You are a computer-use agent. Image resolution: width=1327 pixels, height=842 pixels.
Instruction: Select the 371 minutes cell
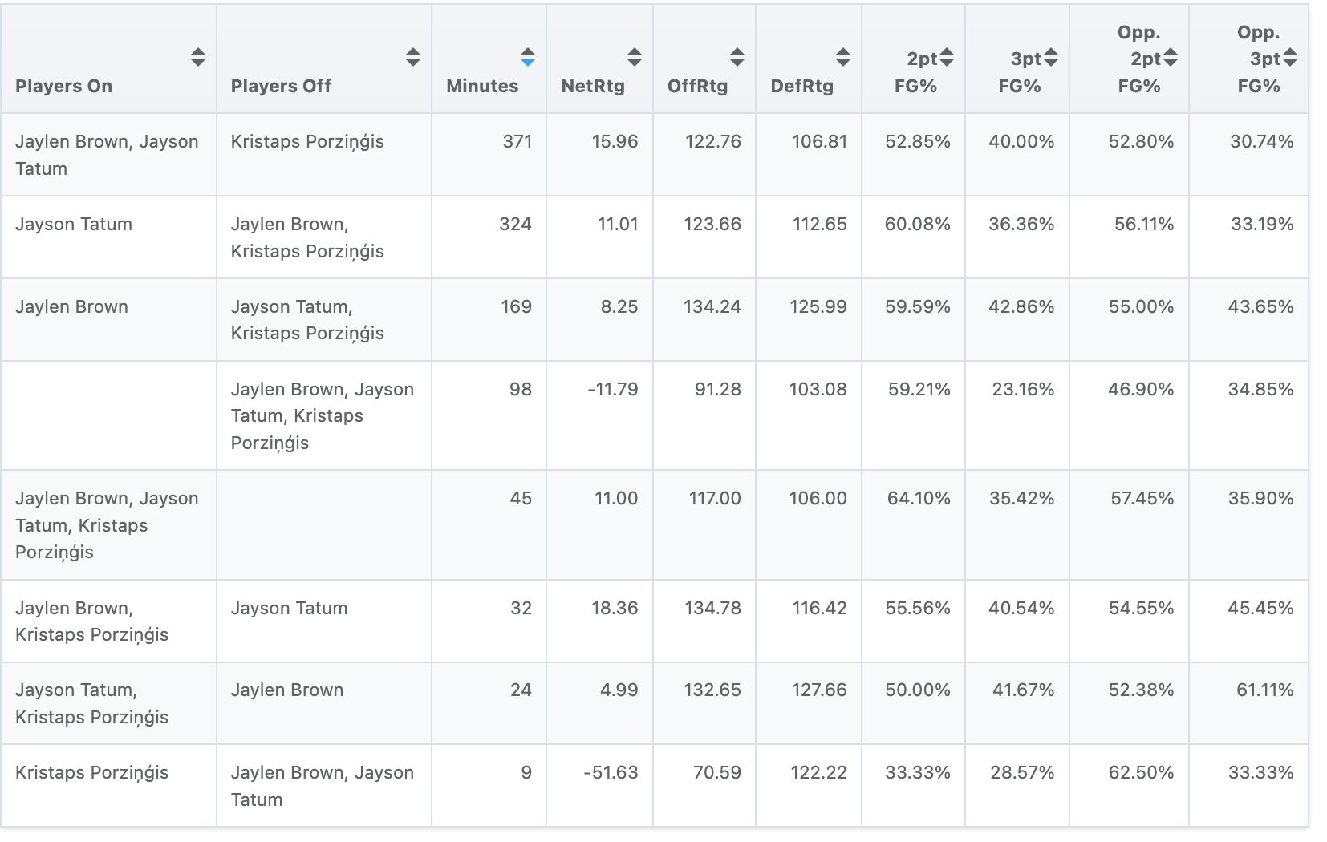point(517,141)
